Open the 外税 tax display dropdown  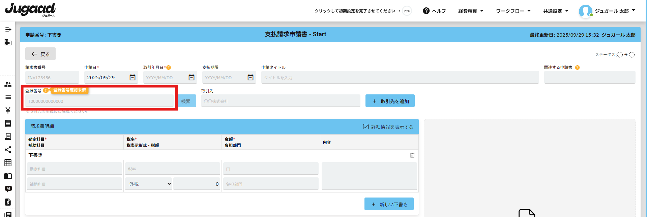click(x=148, y=184)
